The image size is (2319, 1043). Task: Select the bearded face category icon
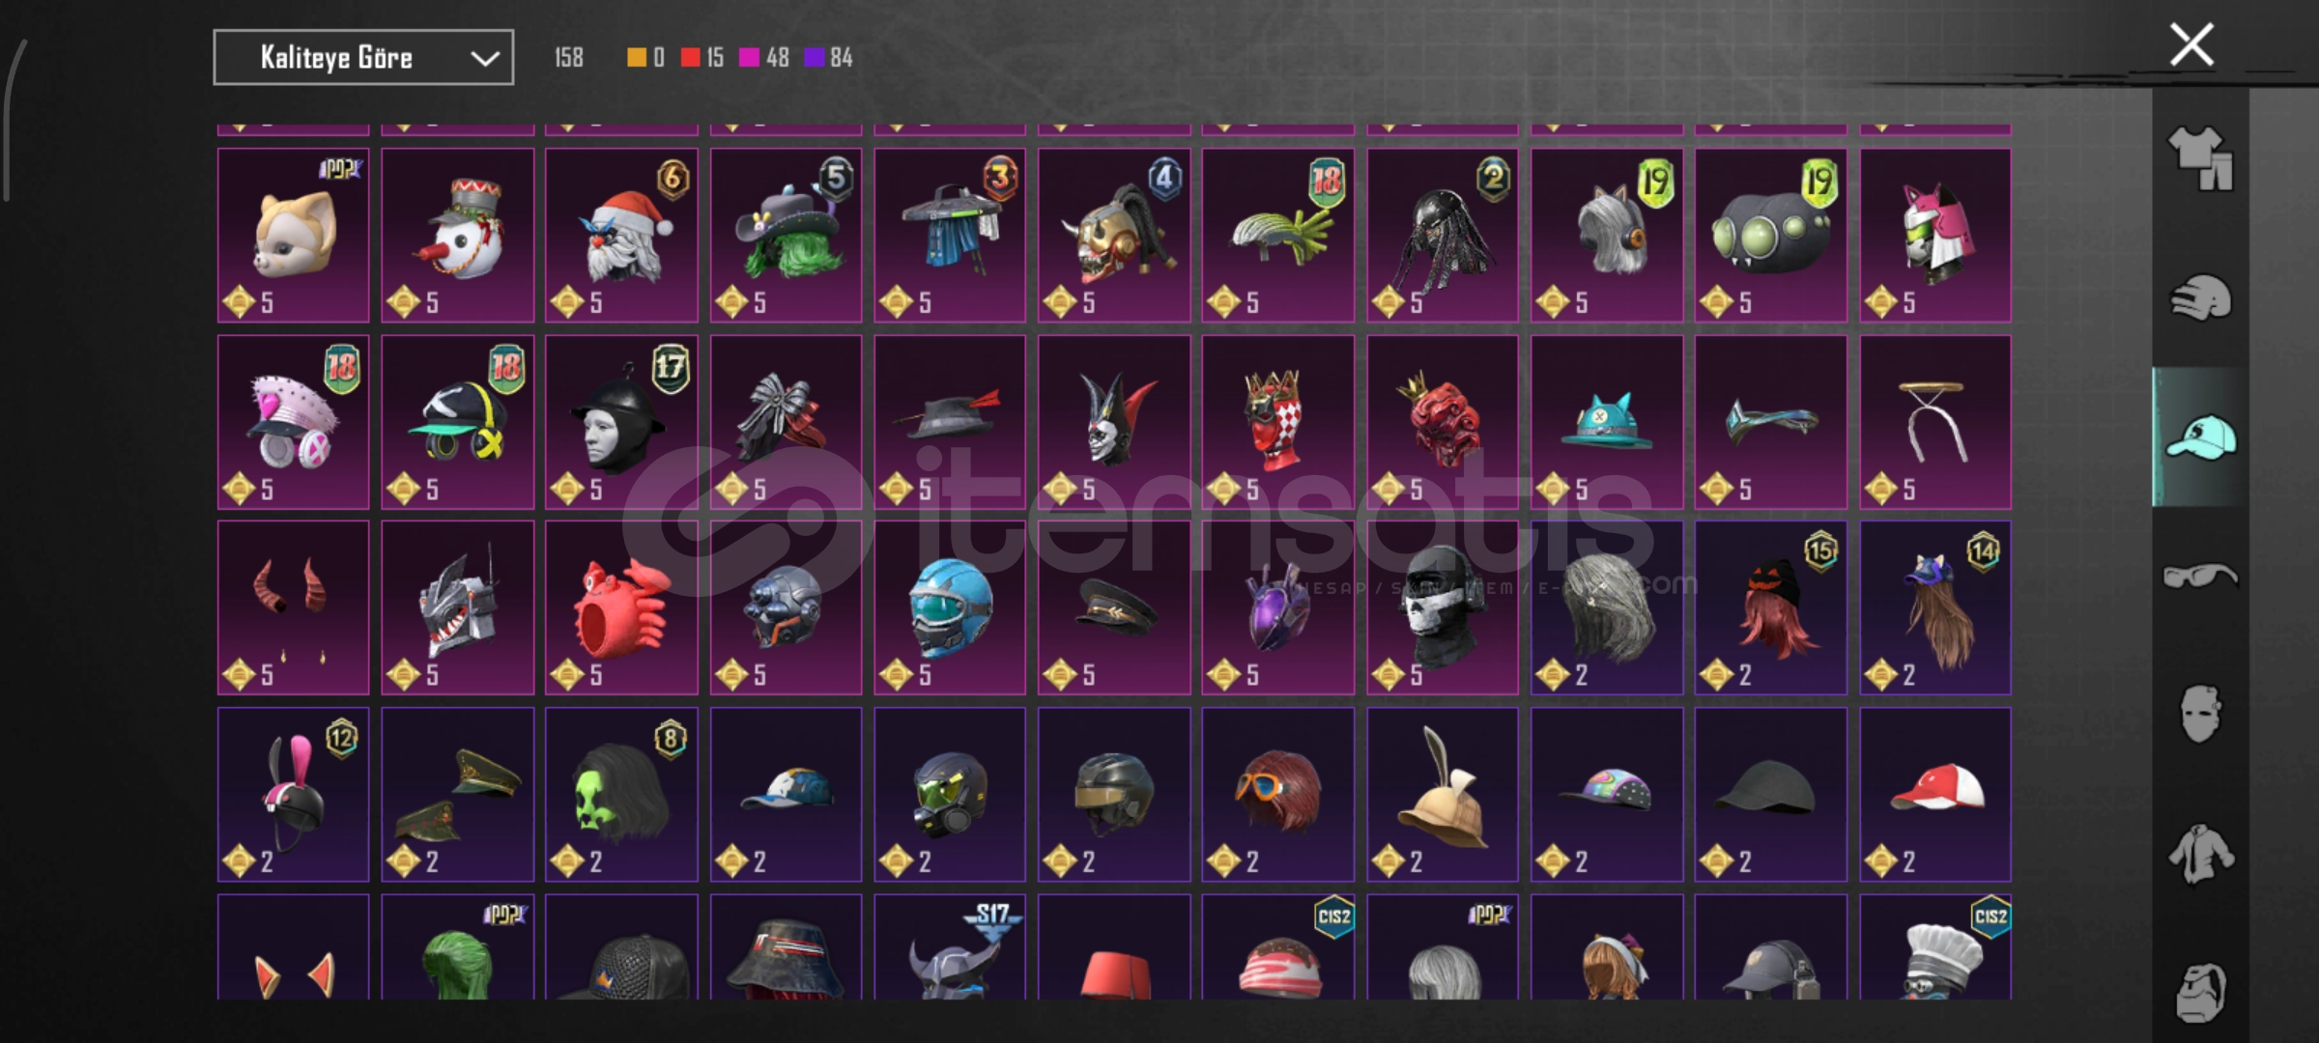tap(2200, 992)
